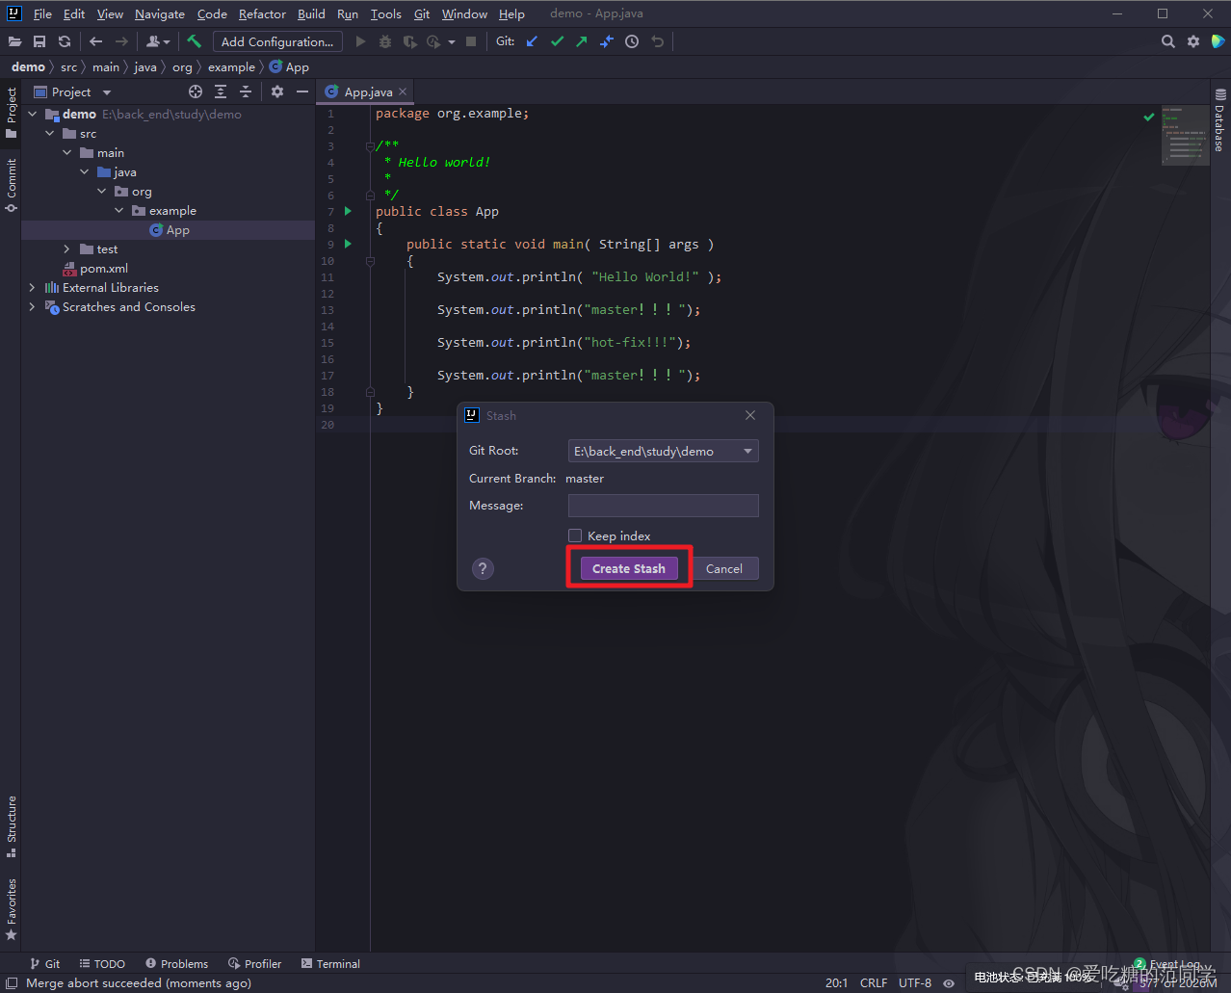This screenshot has width=1231, height=993.
Task: Navigate forward with the right arrow
Action: tap(121, 41)
